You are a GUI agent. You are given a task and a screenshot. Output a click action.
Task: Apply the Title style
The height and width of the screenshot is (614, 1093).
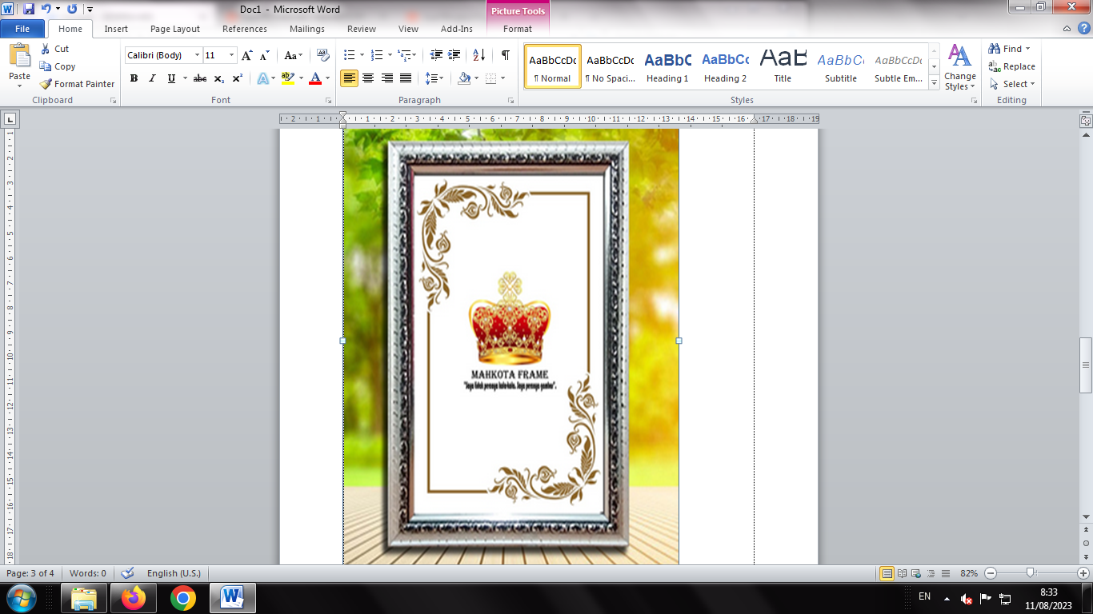tap(783, 66)
